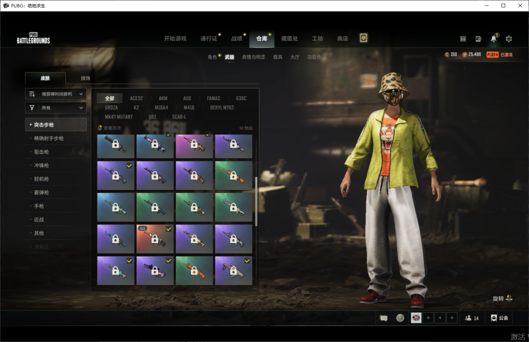This screenshot has height=342, width=529.
Task: Filter skins by MK47 MUTANT
Action: pos(119,117)
